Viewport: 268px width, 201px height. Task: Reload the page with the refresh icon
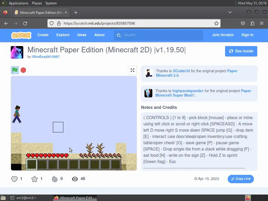pos(25,23)
